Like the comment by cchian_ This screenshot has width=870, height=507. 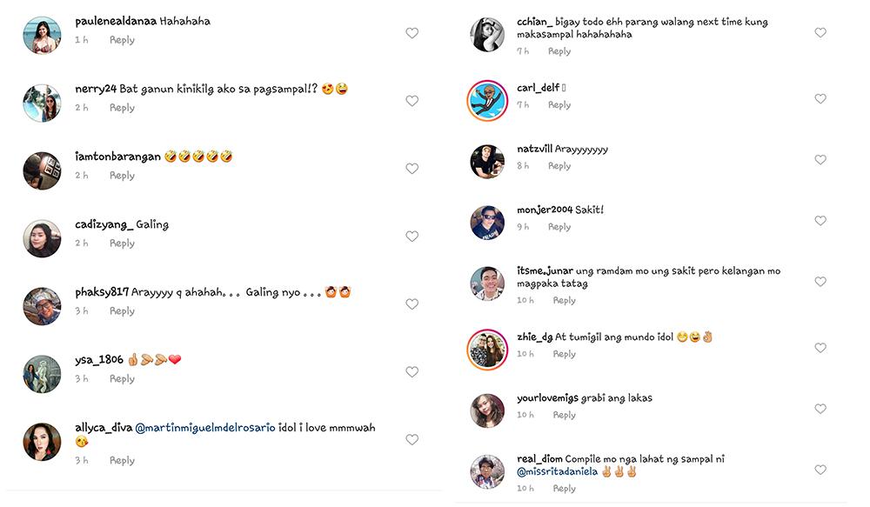point(820,33)
